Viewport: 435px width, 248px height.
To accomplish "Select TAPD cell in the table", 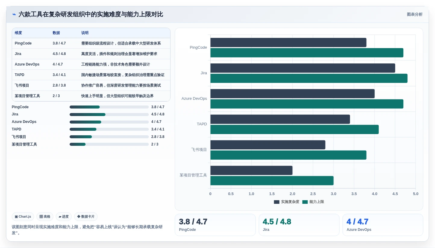I will 20,75.
